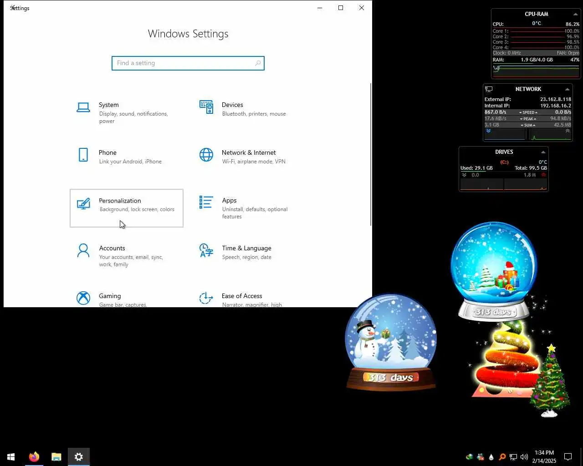
Task: Click the green swirl tray icon
Action: click(469, 457)
